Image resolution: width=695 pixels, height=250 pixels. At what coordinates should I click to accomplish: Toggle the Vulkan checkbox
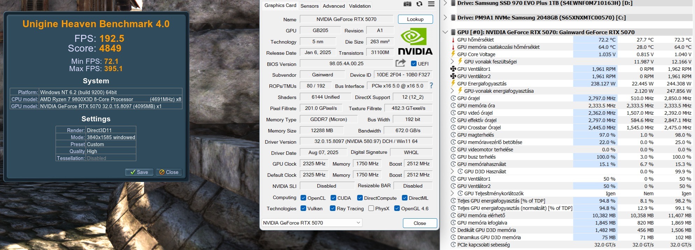pyautogui.click(x=303, y=208)
